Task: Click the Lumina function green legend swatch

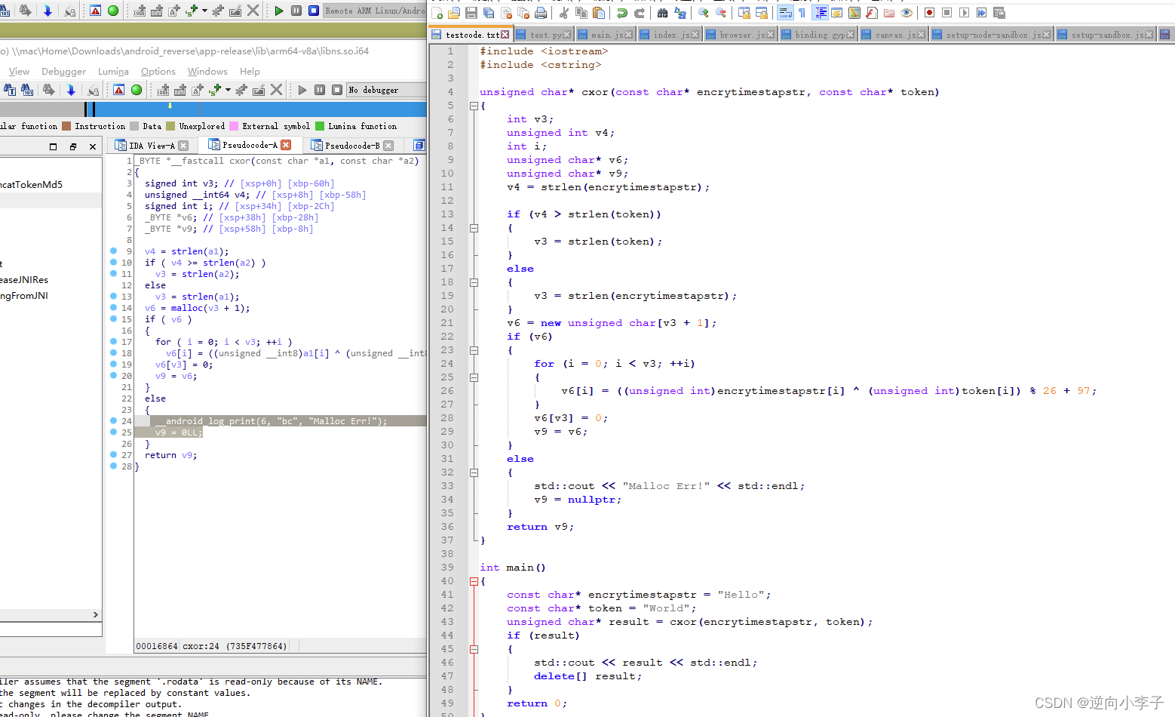Action: click(x=320, y=126)
